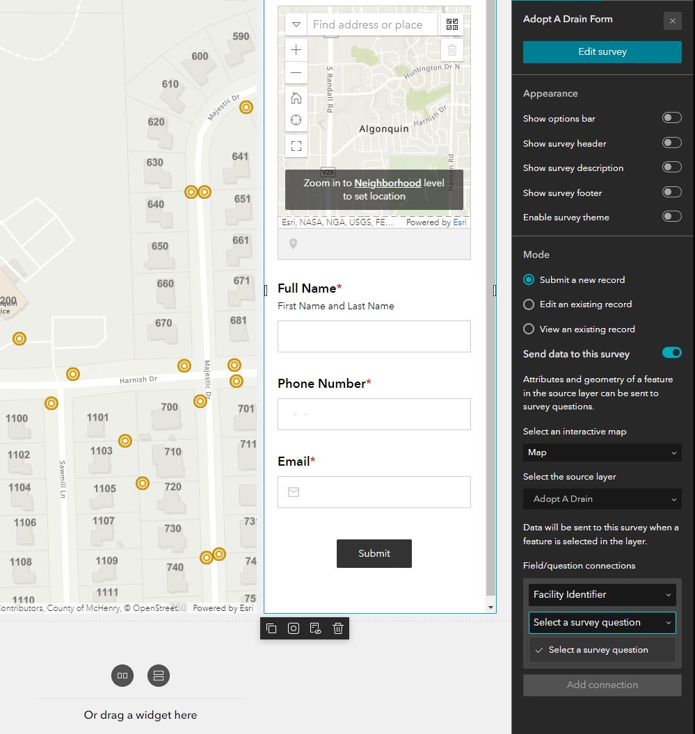Click the Find address or place search box

coord(372,24)
